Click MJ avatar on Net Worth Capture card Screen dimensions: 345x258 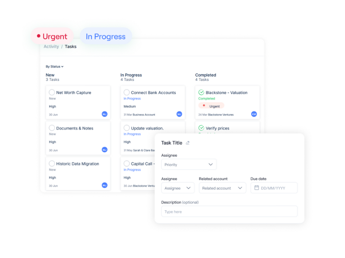coord(104,114)
